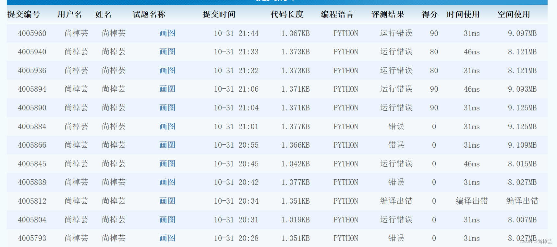
Task: Select submission number 4005884
Action: click(x=32, y=127)
